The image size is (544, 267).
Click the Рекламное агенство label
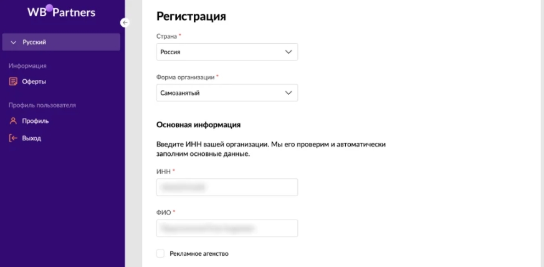[199, 253]
